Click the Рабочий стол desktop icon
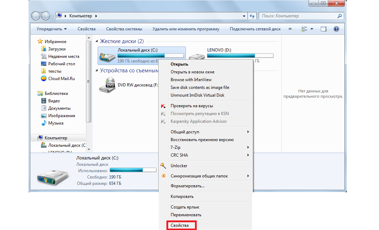The width and height of the screenshot is (379, 230). (43, 64)
